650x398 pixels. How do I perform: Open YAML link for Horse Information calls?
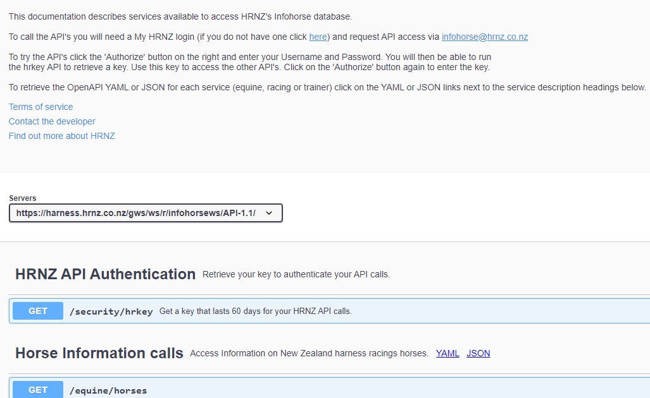447,353
